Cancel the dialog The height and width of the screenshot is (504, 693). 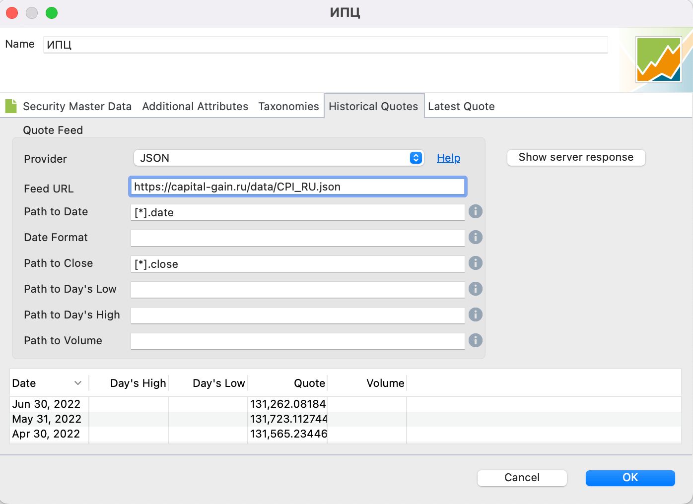pos(522,478)
